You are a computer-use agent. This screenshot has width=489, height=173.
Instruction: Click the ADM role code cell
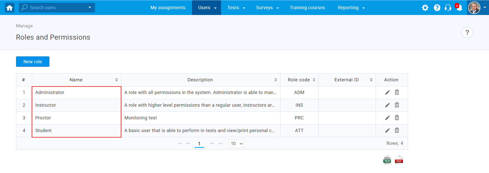coord(299,92)
